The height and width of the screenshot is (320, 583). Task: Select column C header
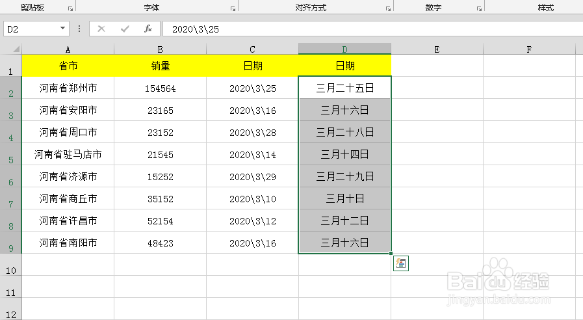[252, 49]
